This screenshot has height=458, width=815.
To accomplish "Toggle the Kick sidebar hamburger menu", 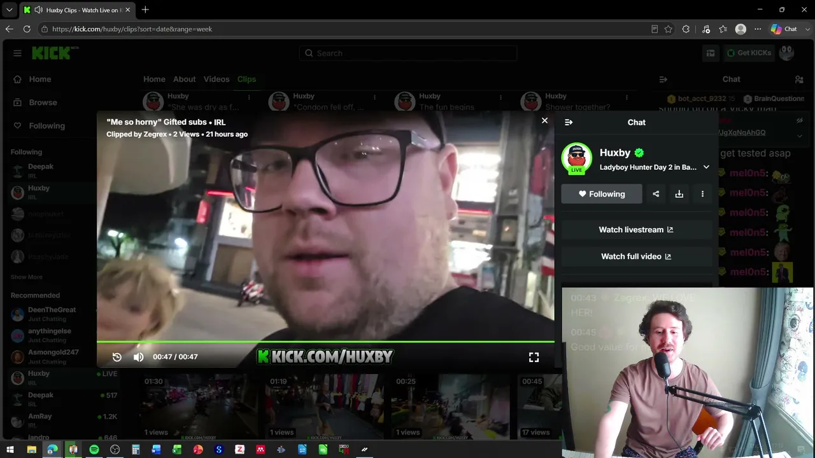I will tap(17, 53).
